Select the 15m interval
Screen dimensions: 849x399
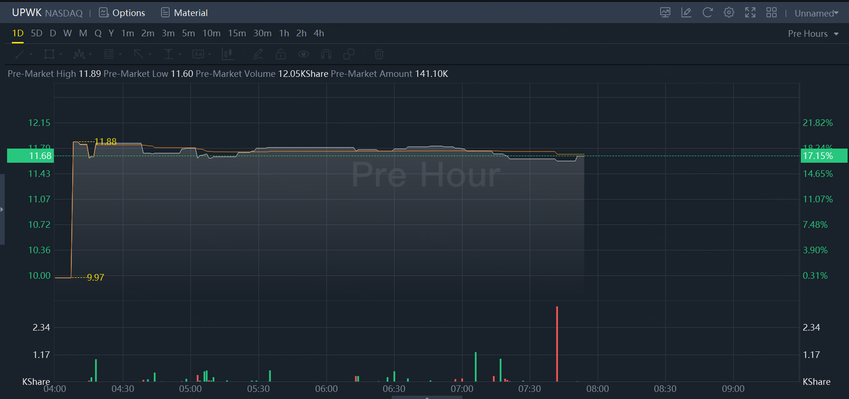pos(237,33)
